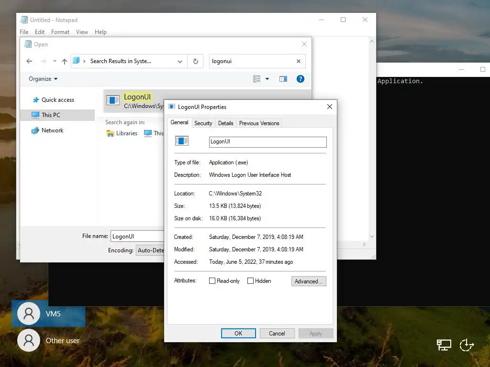Click the LogonUI file icon in results
Image resolution: width=490 pixels, height=367 pixels.
[x=113, y=100]
